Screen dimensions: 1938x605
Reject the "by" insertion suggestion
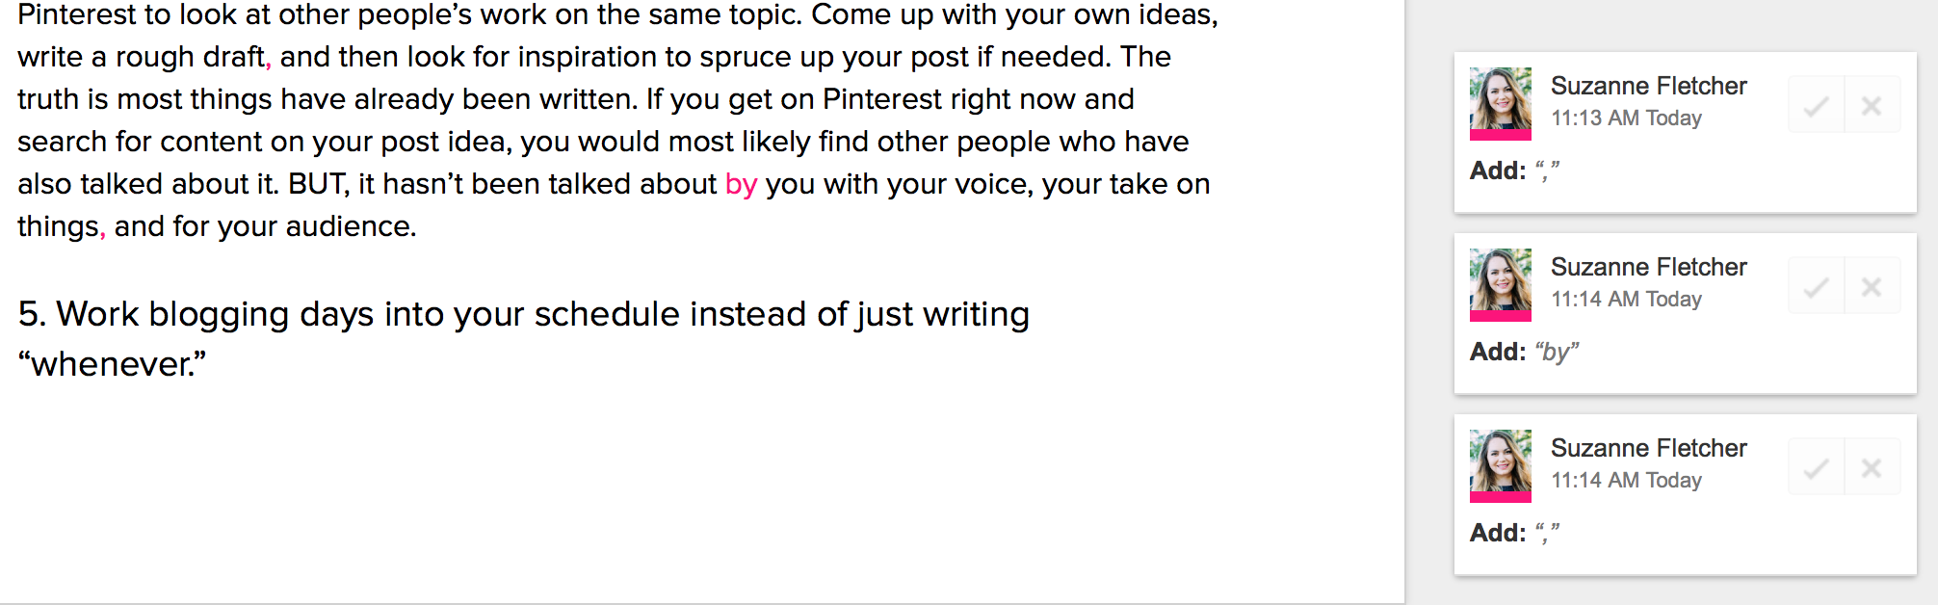[1872, 286]
